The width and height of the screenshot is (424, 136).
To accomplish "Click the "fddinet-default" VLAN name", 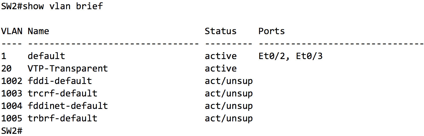I will click(68, 106).
